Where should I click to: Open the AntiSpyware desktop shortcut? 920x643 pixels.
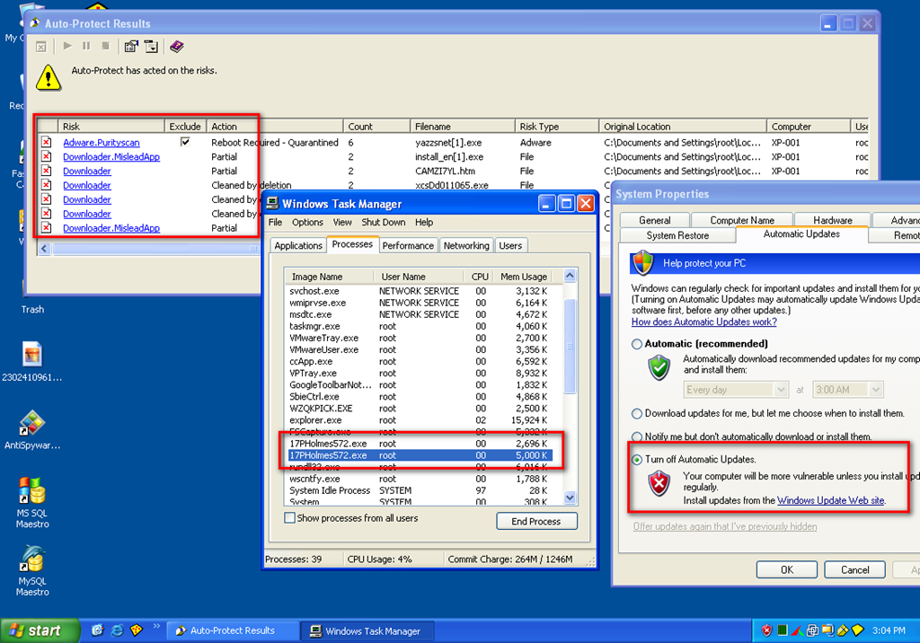32,422
